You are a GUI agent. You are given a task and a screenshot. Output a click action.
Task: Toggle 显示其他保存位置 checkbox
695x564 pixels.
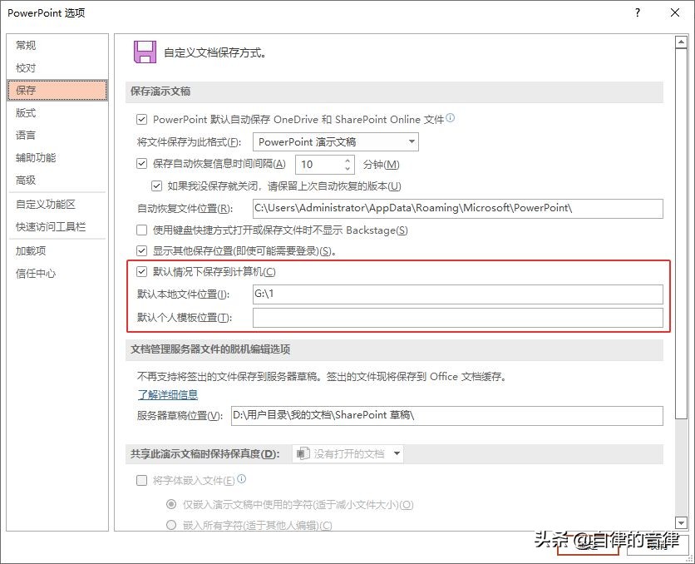pyautogui.click(x=141, y=251)
